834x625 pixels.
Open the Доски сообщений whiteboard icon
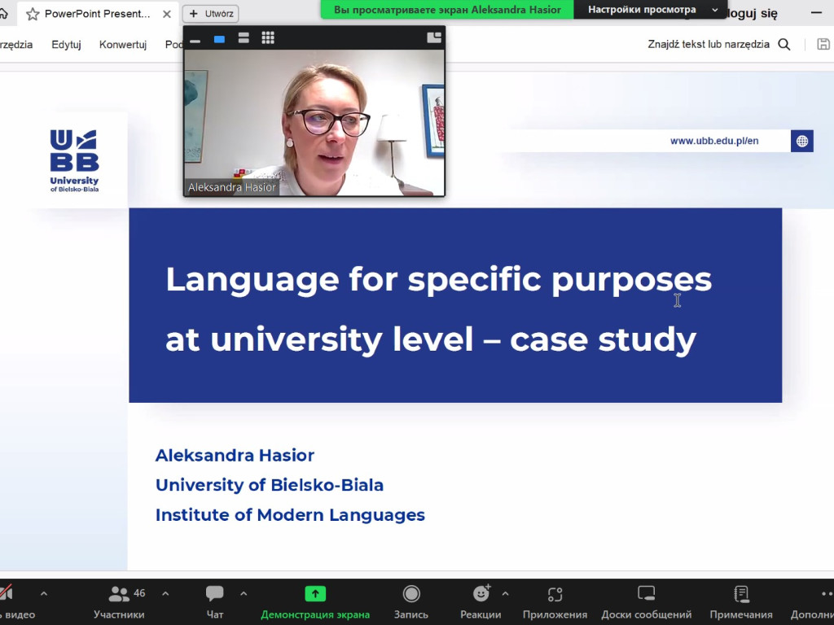point(646,593)
